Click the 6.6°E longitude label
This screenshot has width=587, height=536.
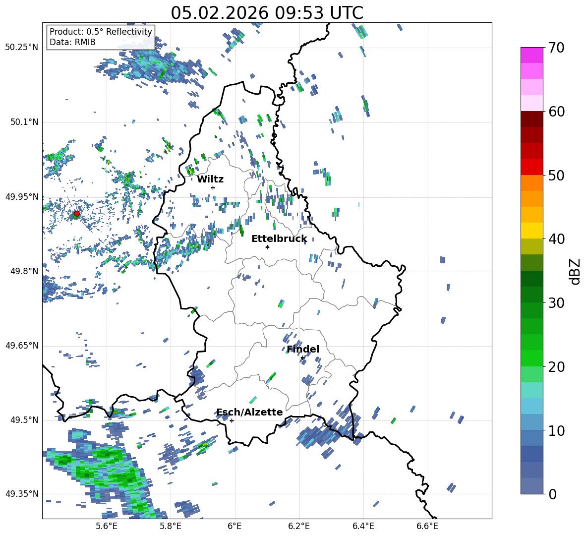tap(427, 526)
